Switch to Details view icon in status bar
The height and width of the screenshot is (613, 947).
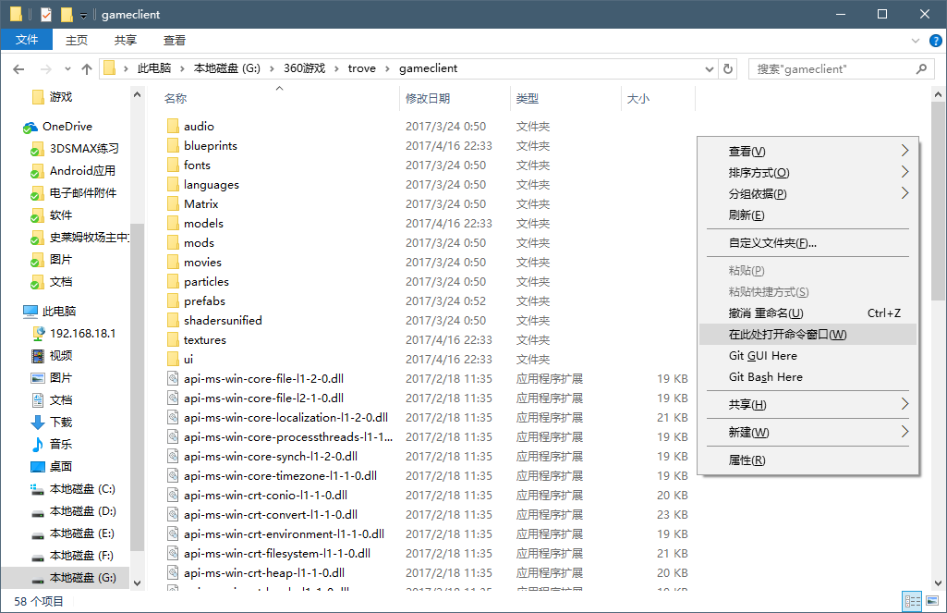(912, 601)
